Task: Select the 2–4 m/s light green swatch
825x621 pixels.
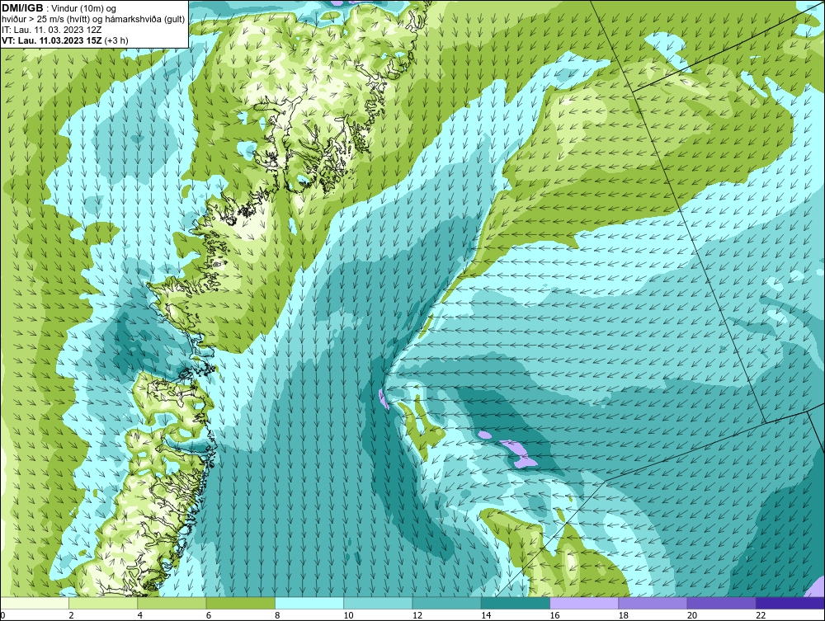Action: [103, 603]
